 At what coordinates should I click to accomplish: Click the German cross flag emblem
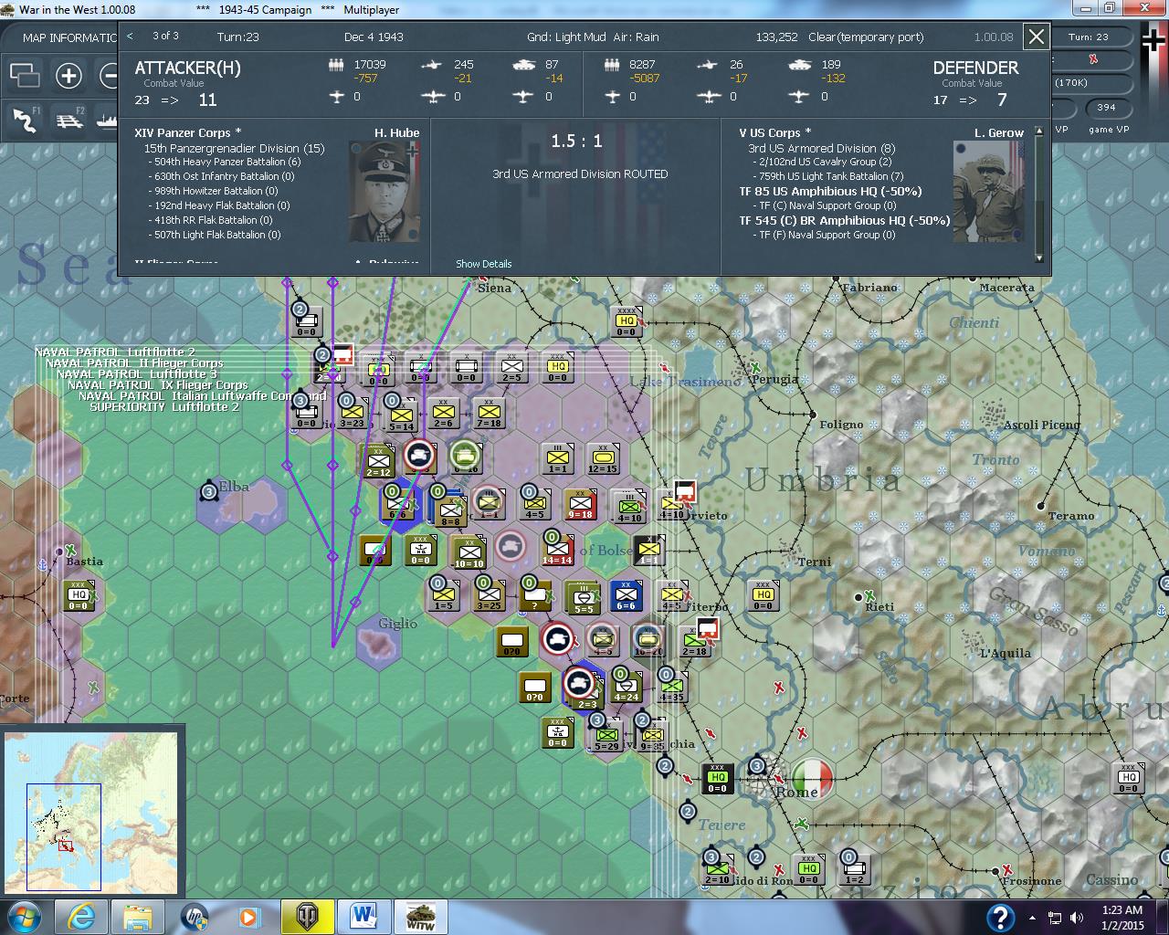(1154, 41)
